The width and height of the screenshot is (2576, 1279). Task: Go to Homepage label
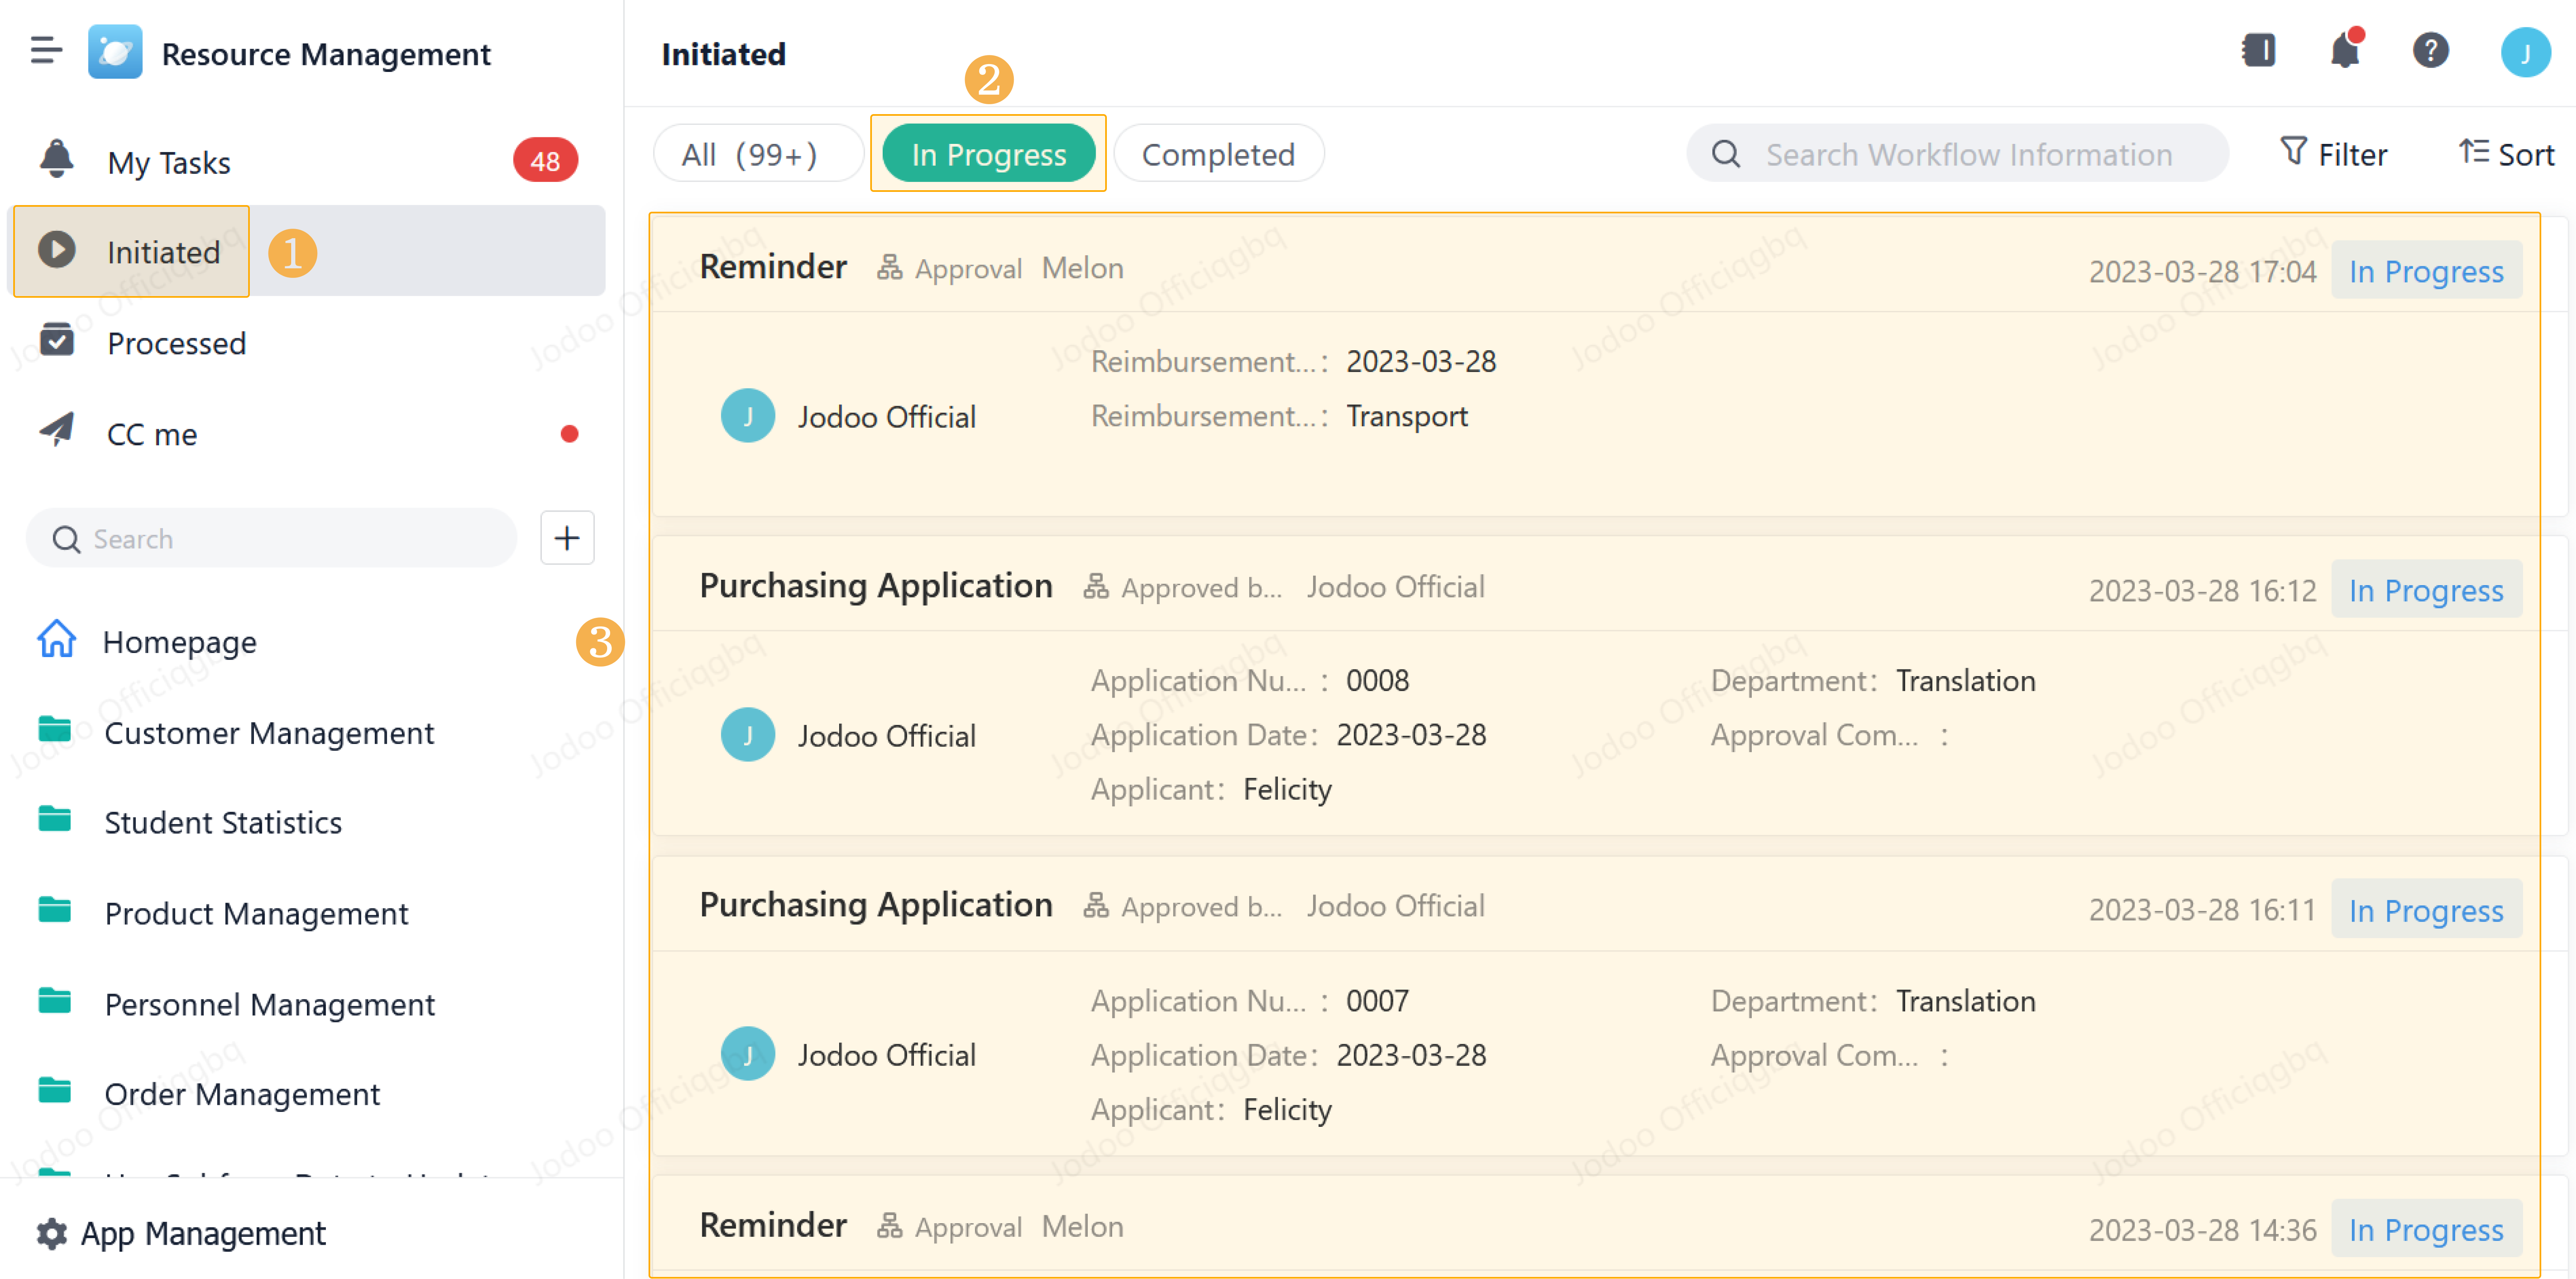pyautogui.click(x=180, y=642)
